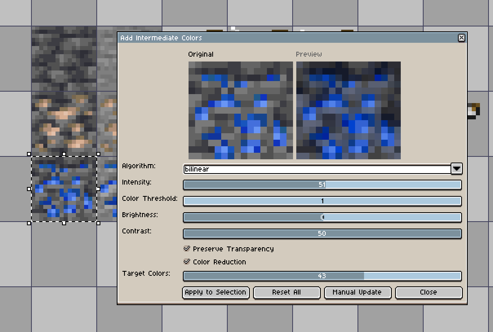
Task: Click the Original image thumbnail
Action: (x=241, y=110)
